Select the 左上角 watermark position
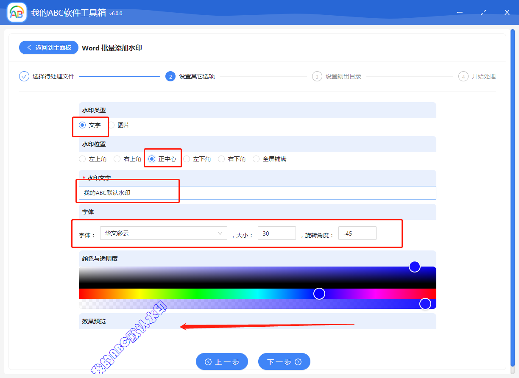519x378 pixels. tap(82, 158)
